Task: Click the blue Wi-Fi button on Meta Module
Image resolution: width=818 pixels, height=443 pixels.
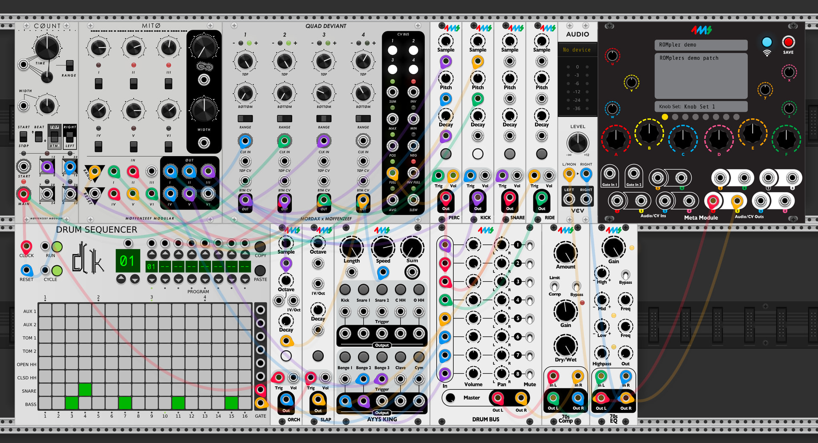Action: click(x=766, y=43)
